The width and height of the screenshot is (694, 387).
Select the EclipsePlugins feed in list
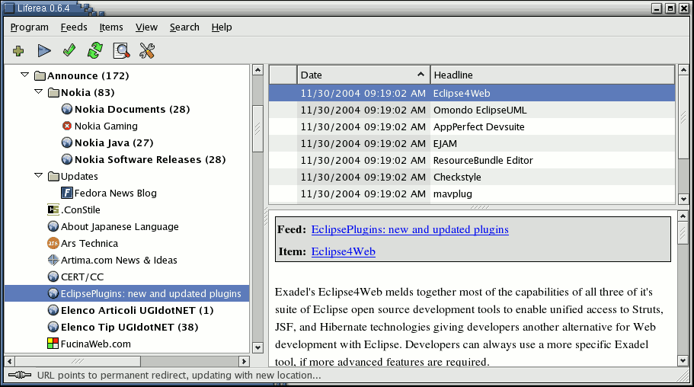[x=151, y=293]
